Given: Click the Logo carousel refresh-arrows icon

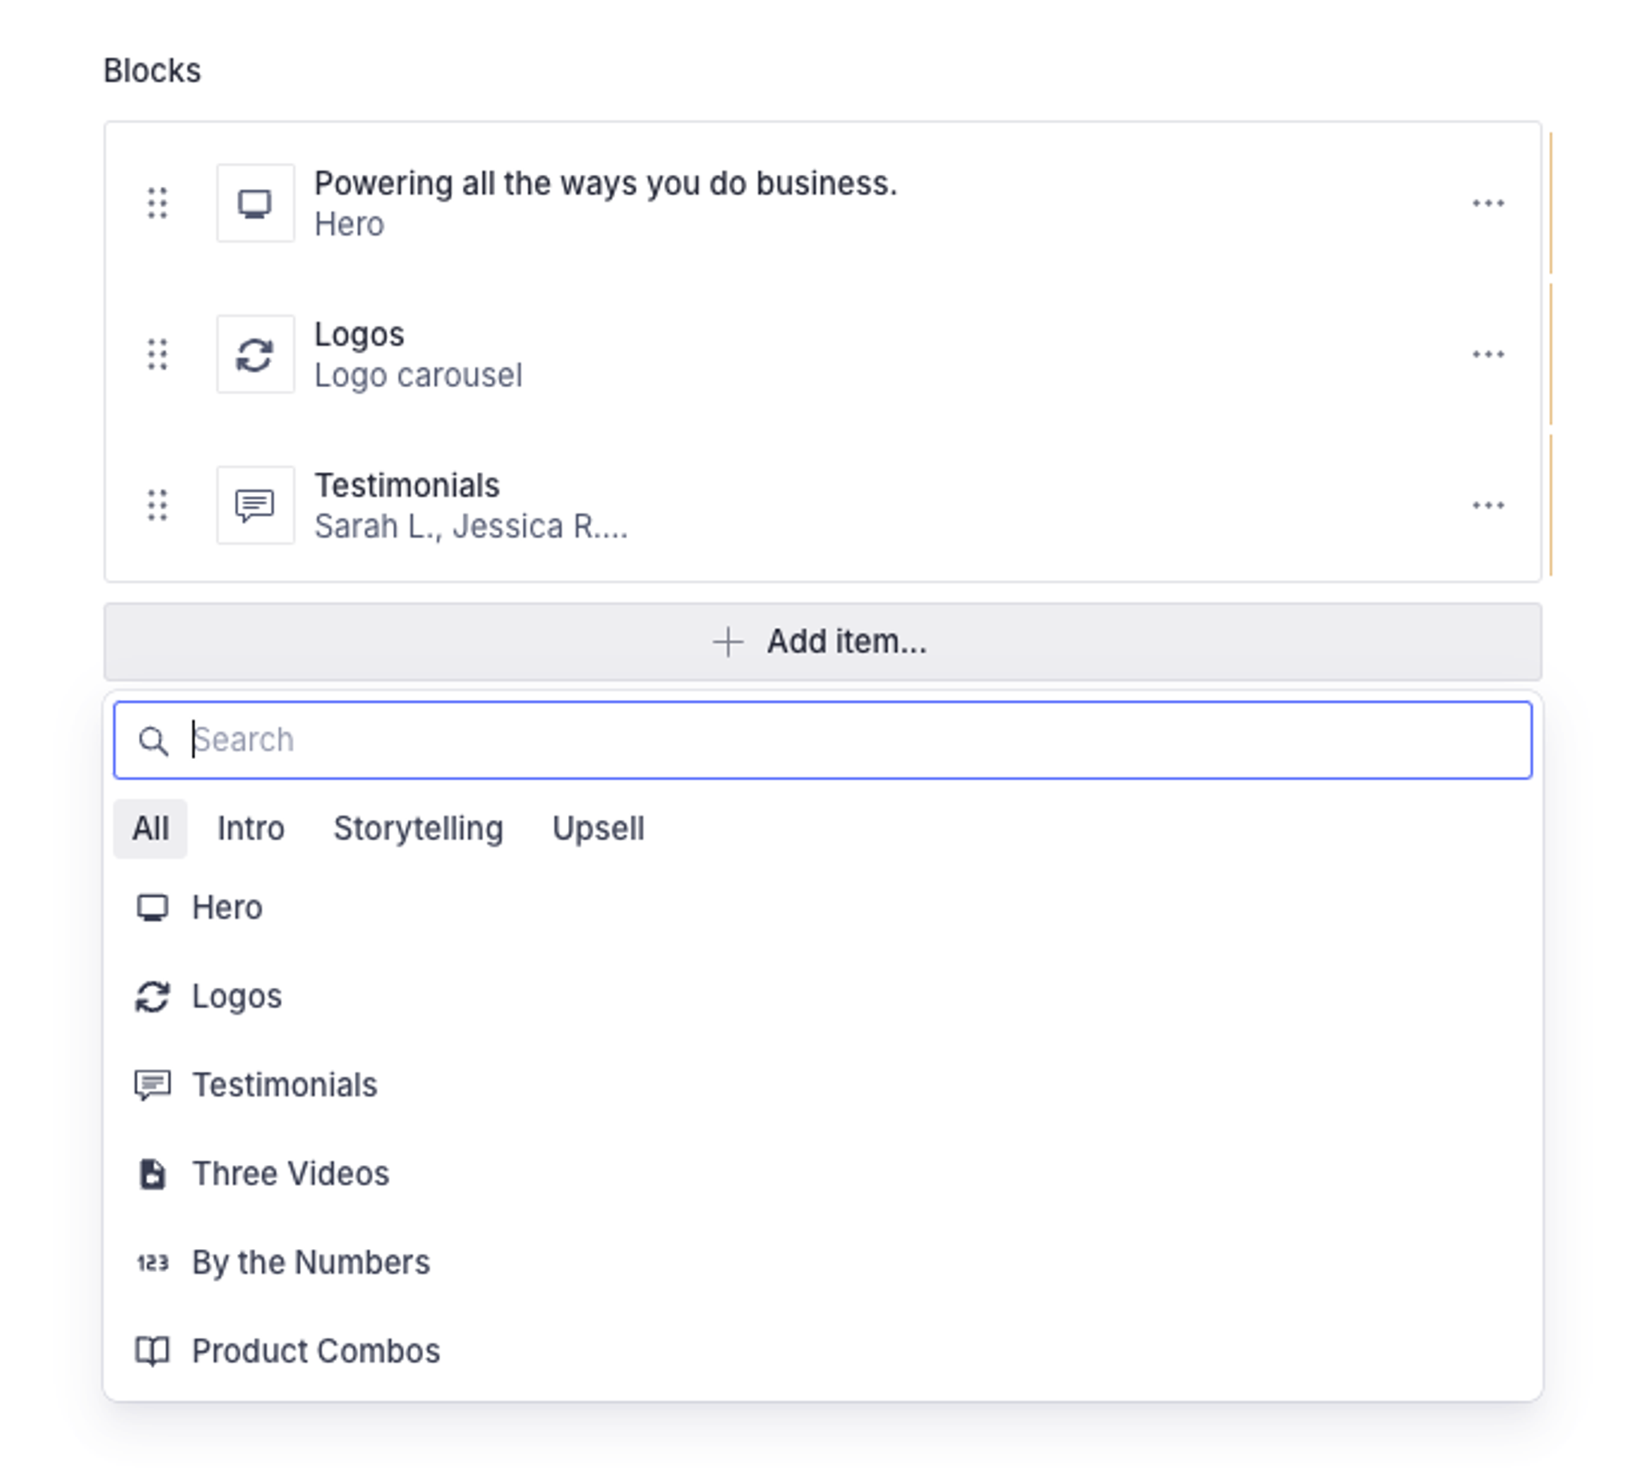Looking at the screenshot, I should click(255, 354).
